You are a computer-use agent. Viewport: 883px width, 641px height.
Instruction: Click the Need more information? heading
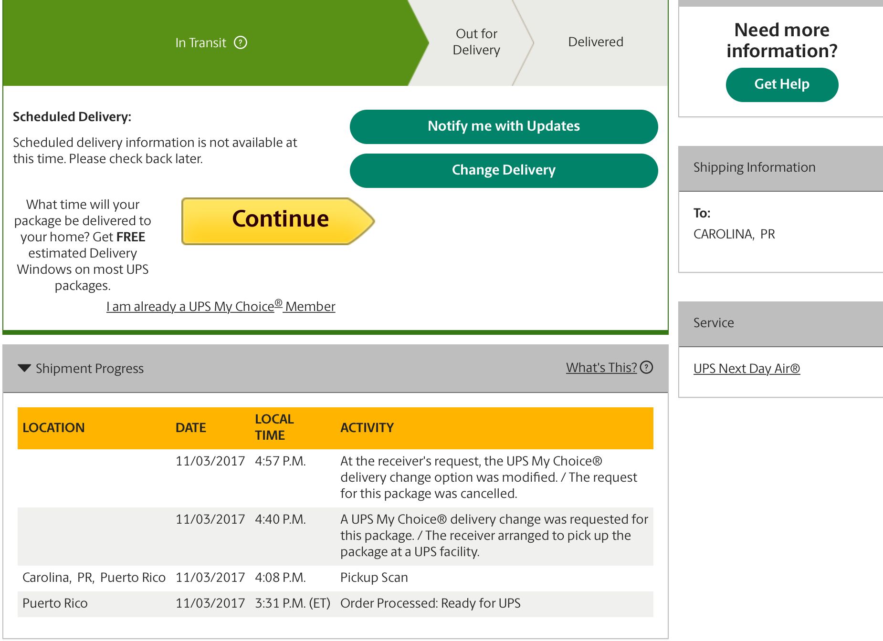782,41
